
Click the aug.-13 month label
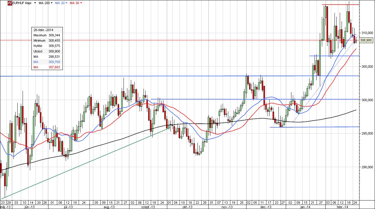109,207
